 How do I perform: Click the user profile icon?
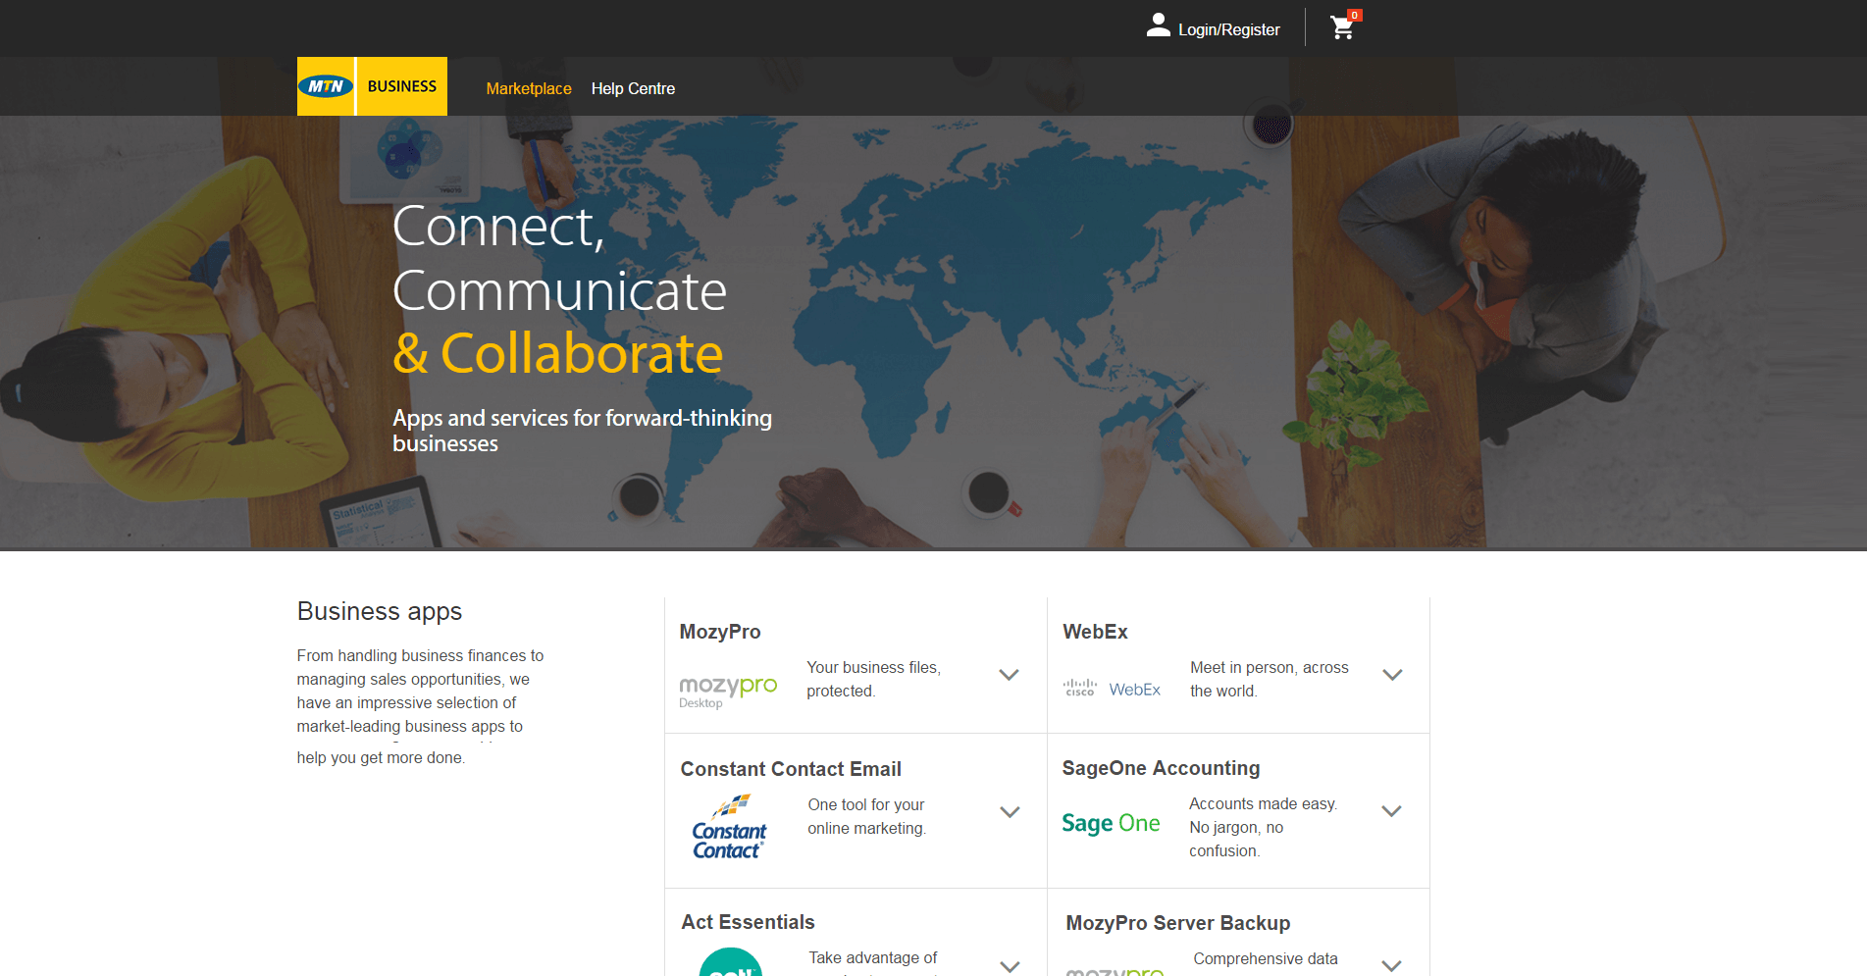click(1159, 26)
